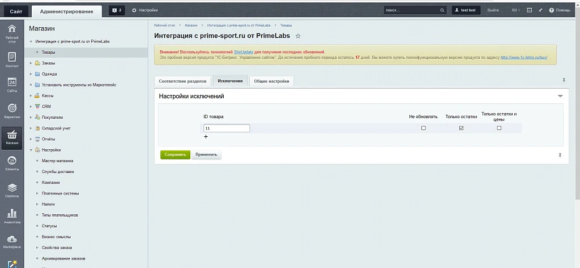580x268 pixels.
Task: Open the Сайты sidebar section
Action: [x=12, y=85]
